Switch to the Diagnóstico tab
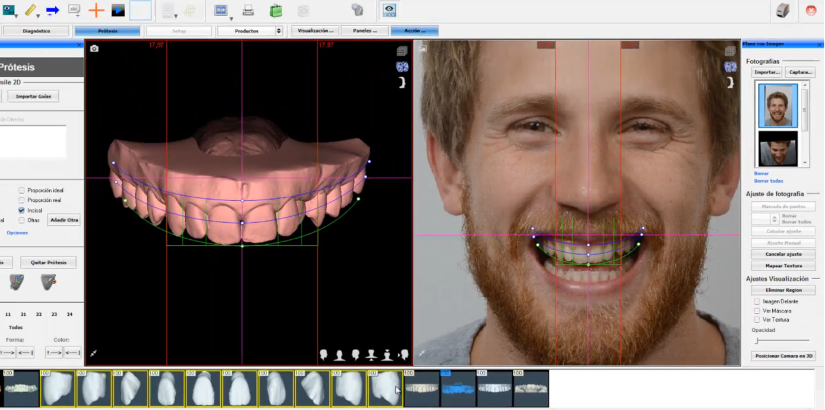 click(x=36, y=31)
